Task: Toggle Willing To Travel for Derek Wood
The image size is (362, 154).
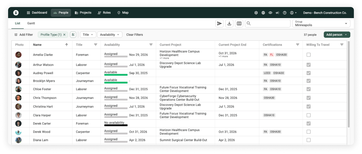Action: pos(309,132)
